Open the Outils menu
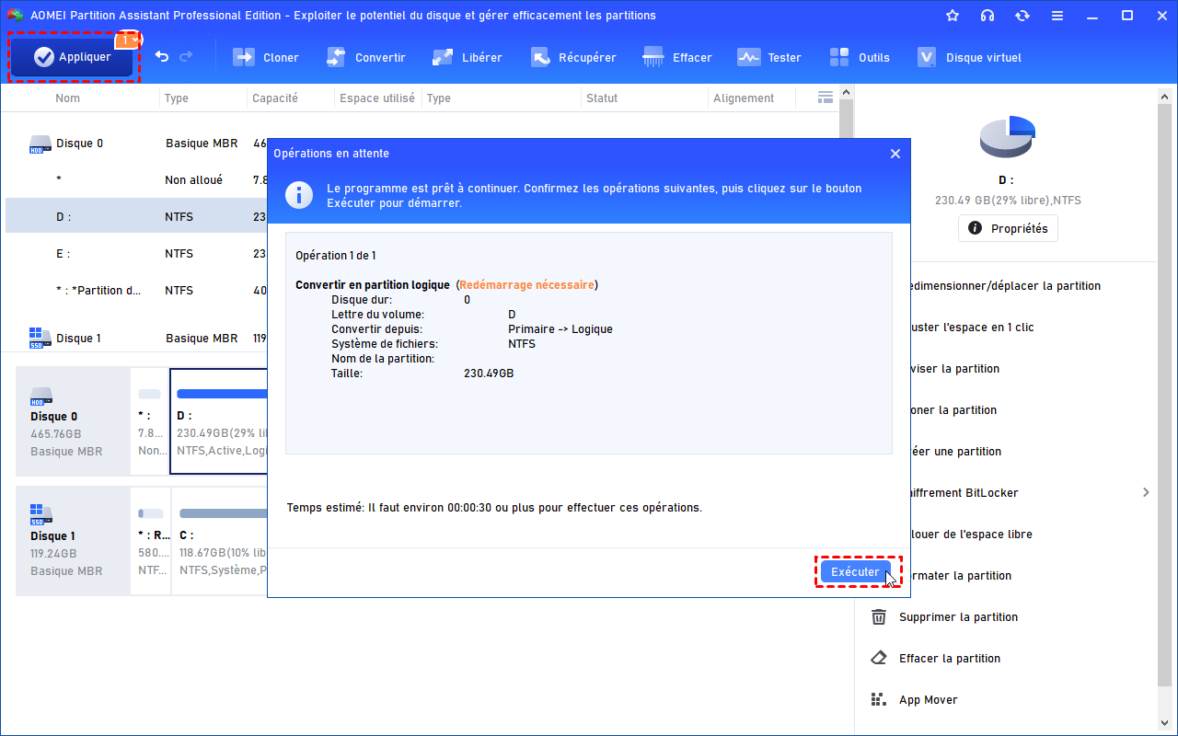1178x736 pixels. pos(860,57)
